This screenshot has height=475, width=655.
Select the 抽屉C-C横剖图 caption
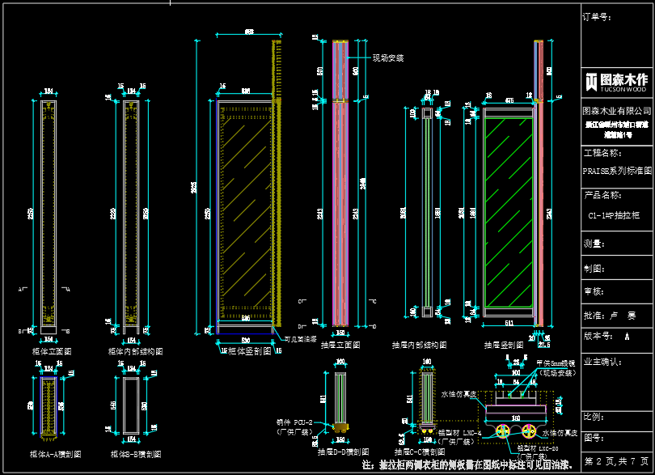[421, 452]
